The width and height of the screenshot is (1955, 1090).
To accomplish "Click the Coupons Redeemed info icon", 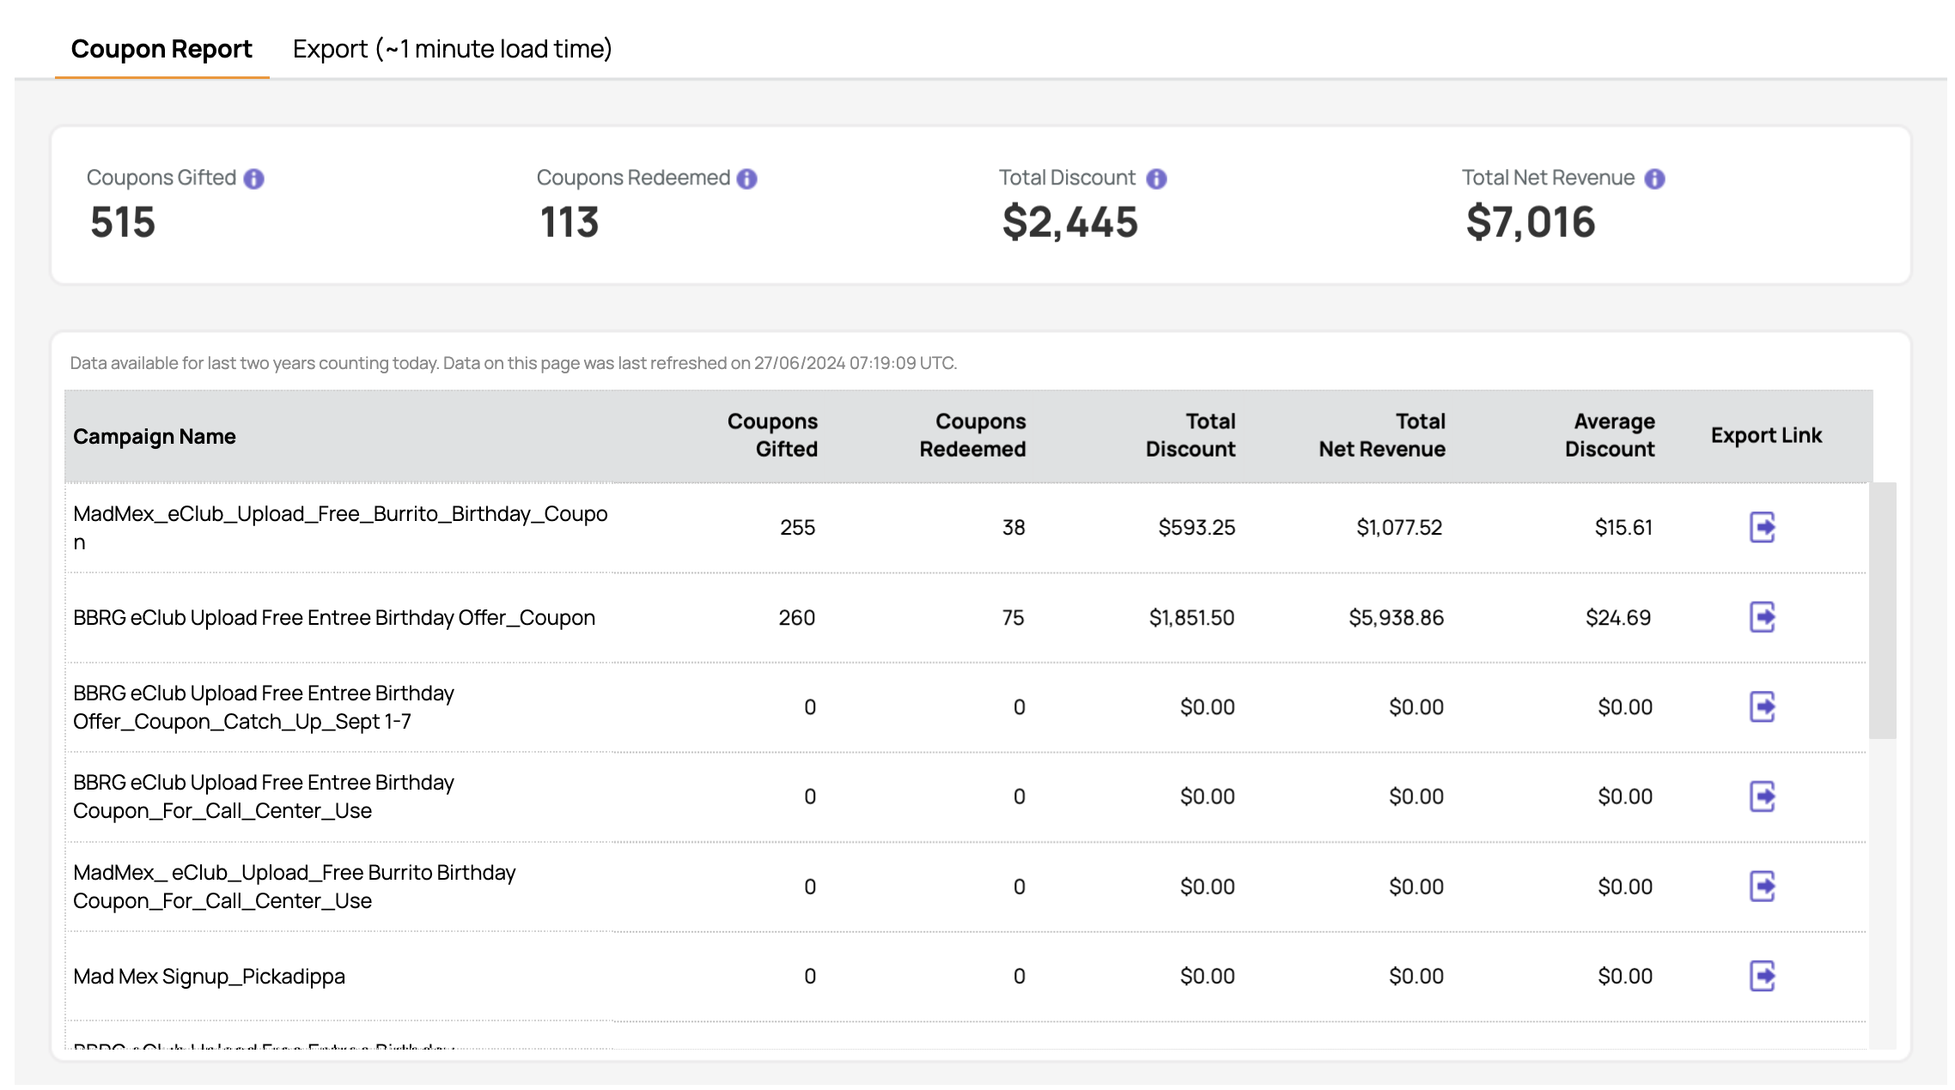I will coord(747,179).
